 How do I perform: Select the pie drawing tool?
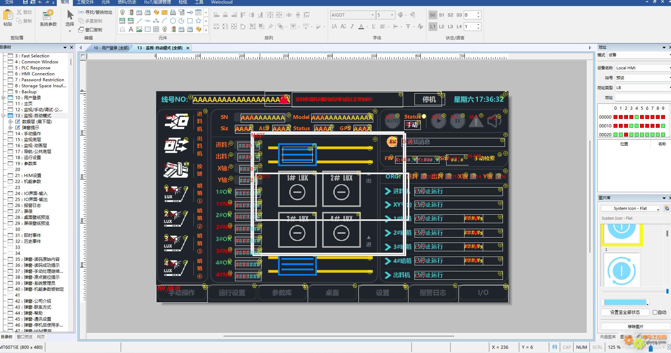tap(181, 21)
